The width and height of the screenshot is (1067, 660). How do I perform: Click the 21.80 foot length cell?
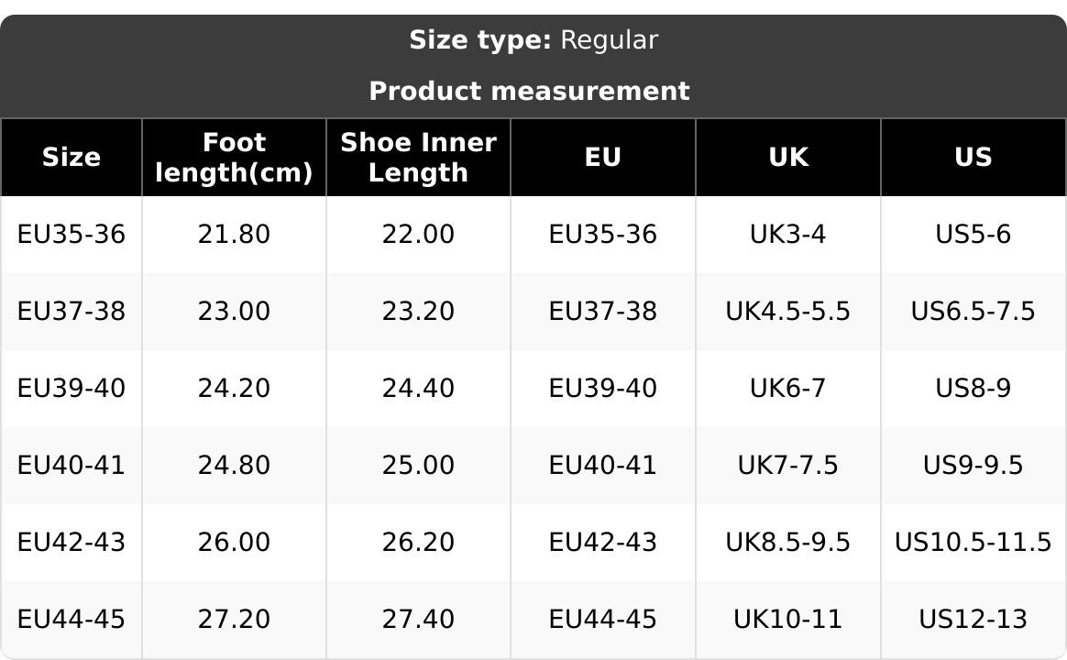point(234,235)
